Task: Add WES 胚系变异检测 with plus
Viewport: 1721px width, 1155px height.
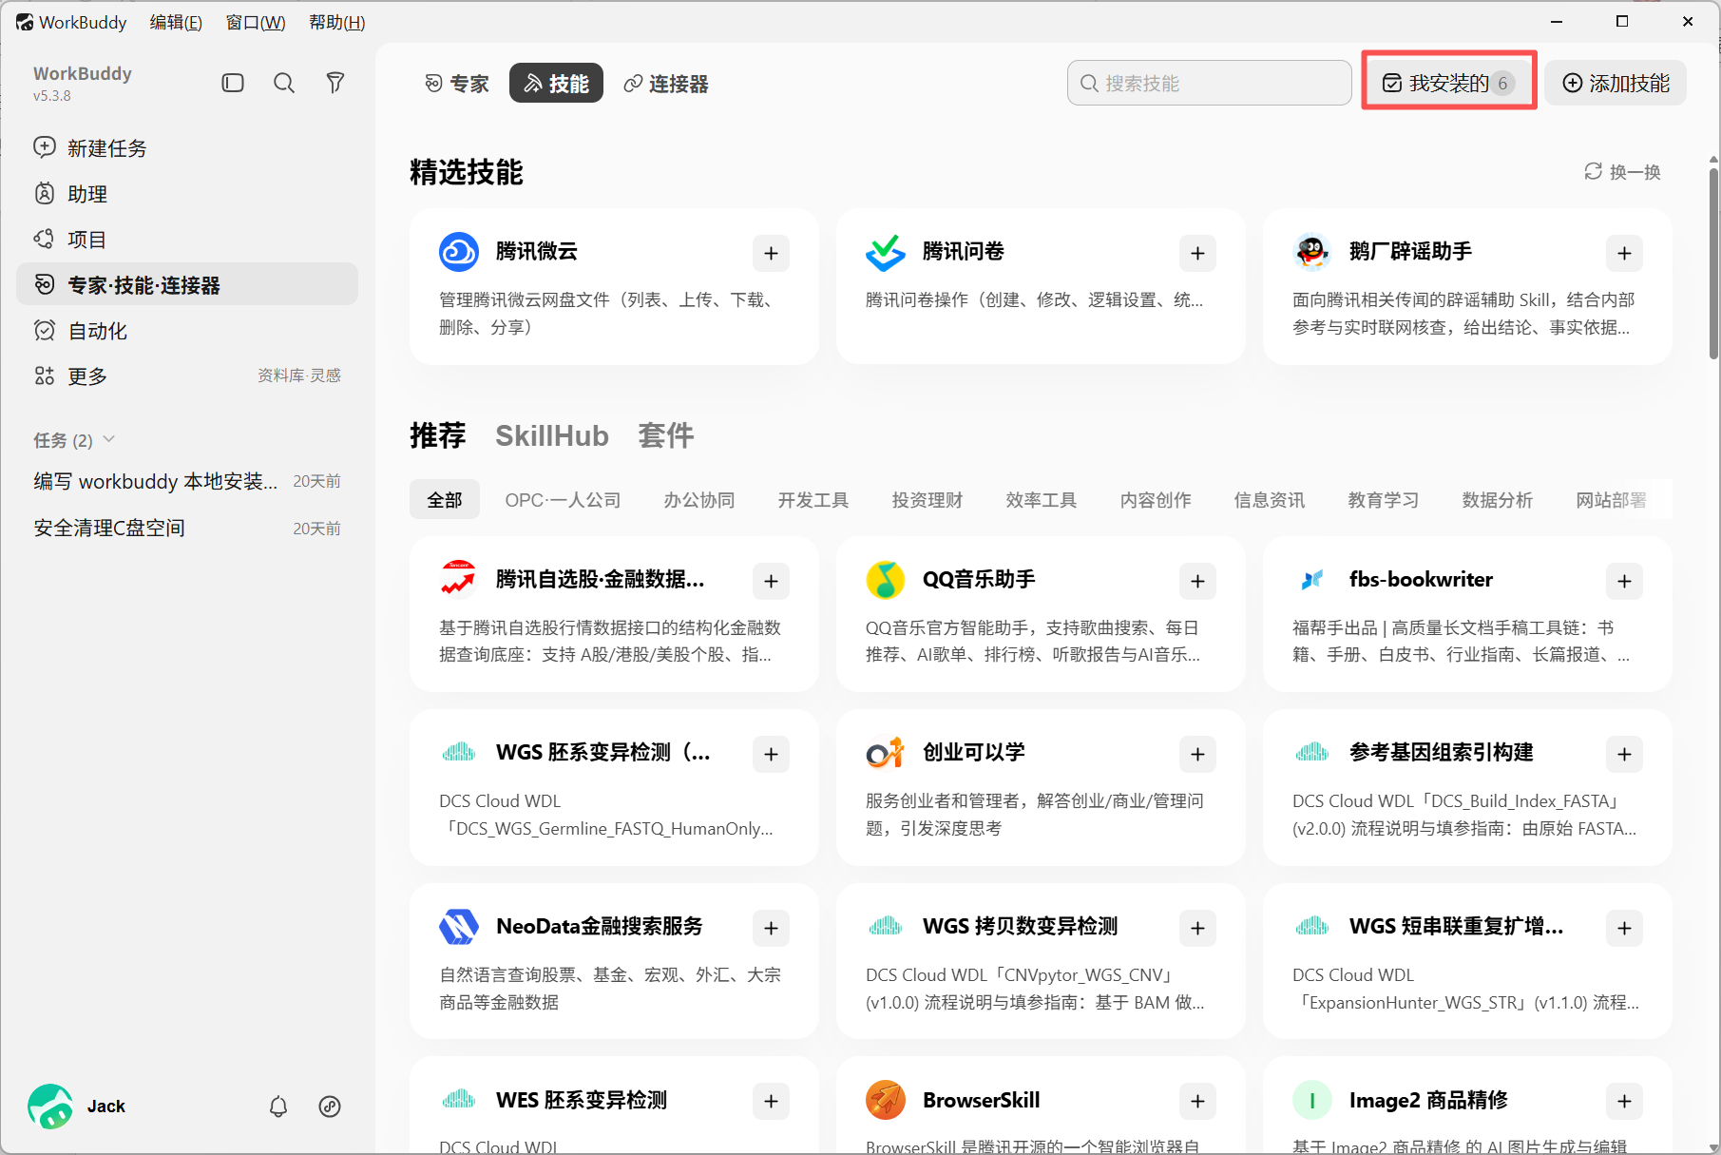Action: coord(771,1102)
